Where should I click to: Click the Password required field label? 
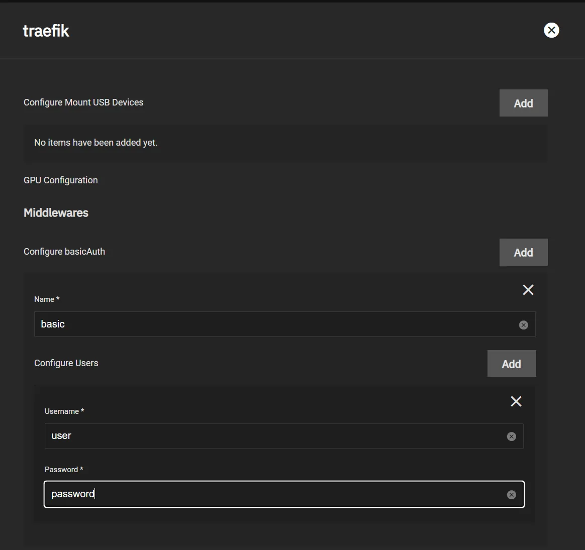(x=64, y=469)
